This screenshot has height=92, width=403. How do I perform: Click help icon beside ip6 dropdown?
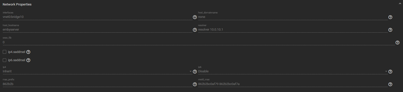(390, 72)
